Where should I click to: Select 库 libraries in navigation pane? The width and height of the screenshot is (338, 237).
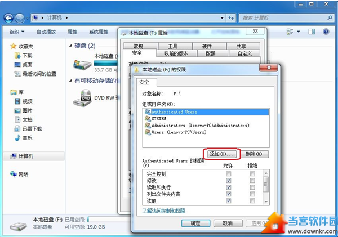(17, 92)
